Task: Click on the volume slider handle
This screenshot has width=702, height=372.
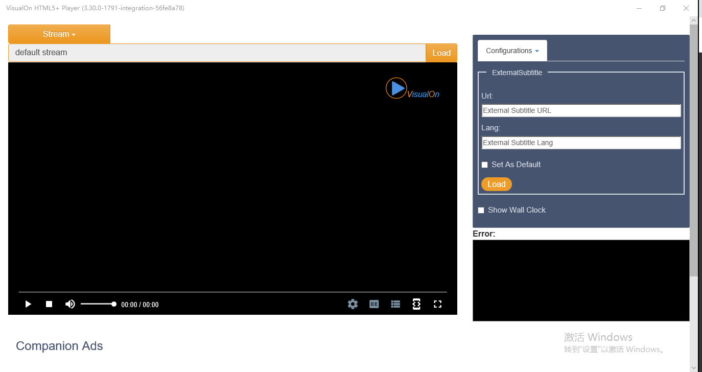Action: pos(114,304)
